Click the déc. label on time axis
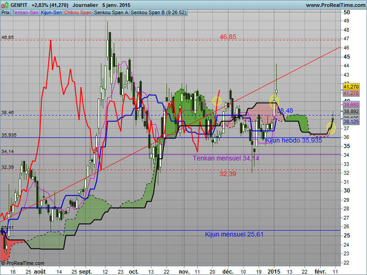 228,272
